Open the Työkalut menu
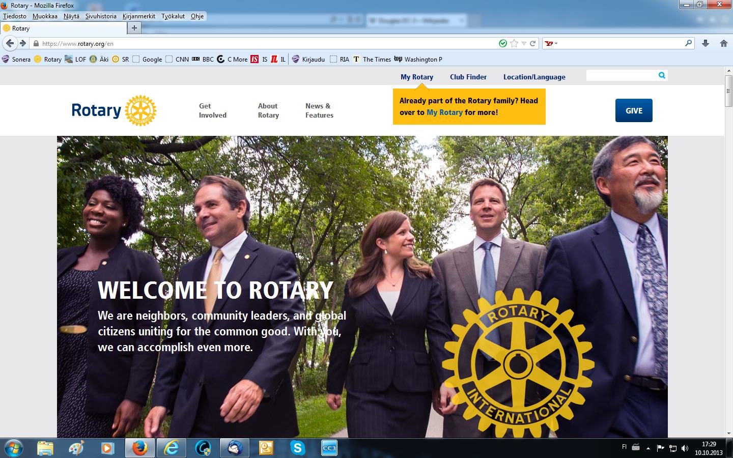Screen dimensions: 733x458 [x=173, y=16]
